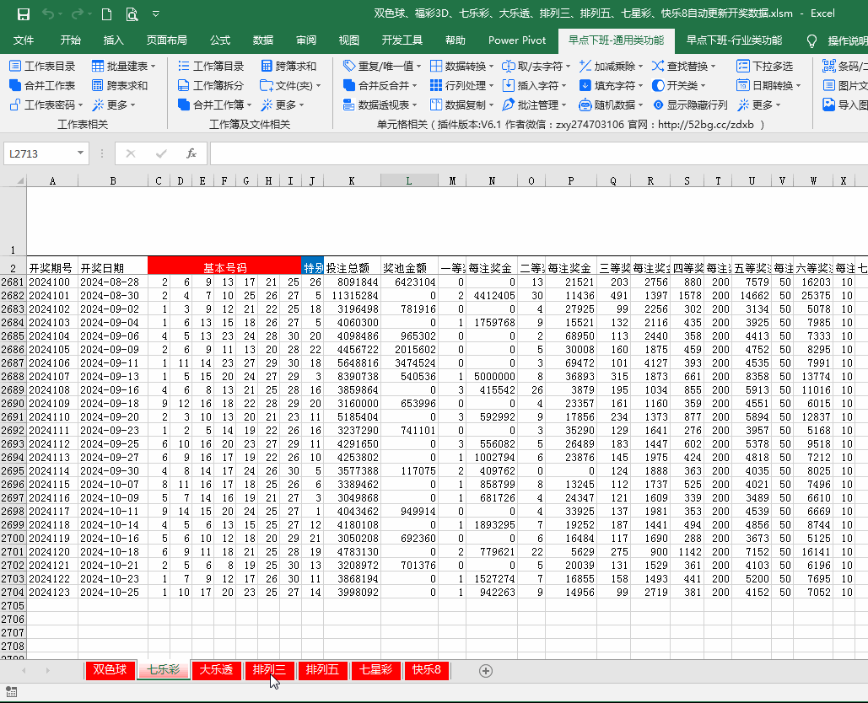Select column K header
Image resolution: width=868 pixels, height=703 pixels.
tap(352, 181)
